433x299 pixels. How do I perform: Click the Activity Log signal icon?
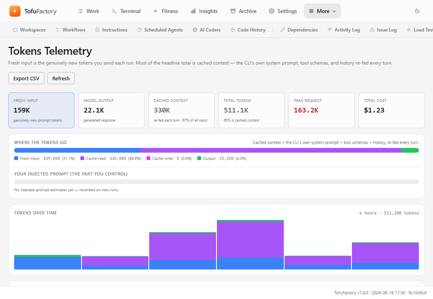coord(329,30)
